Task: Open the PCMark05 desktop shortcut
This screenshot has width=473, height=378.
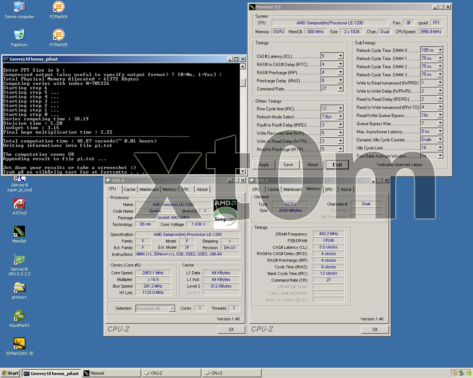Action: pos(58,38)
